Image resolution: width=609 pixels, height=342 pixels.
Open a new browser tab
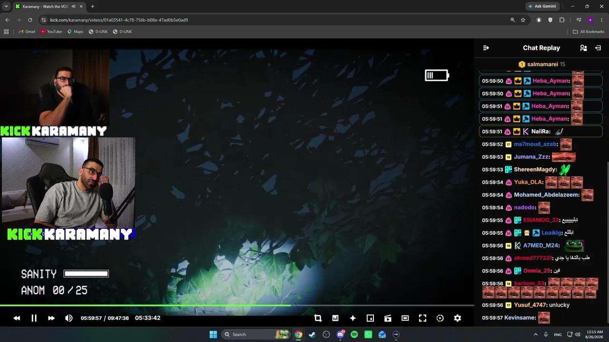(x=92, y=7)
